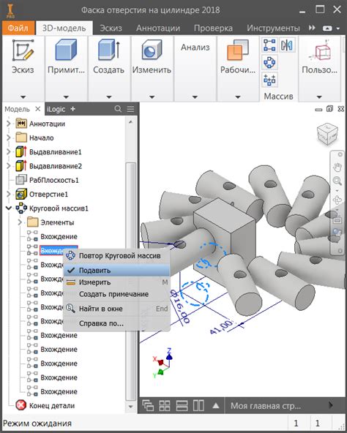
Task: Click the rectangular pattern icon in Массив
Action: (x=269, y=45)
